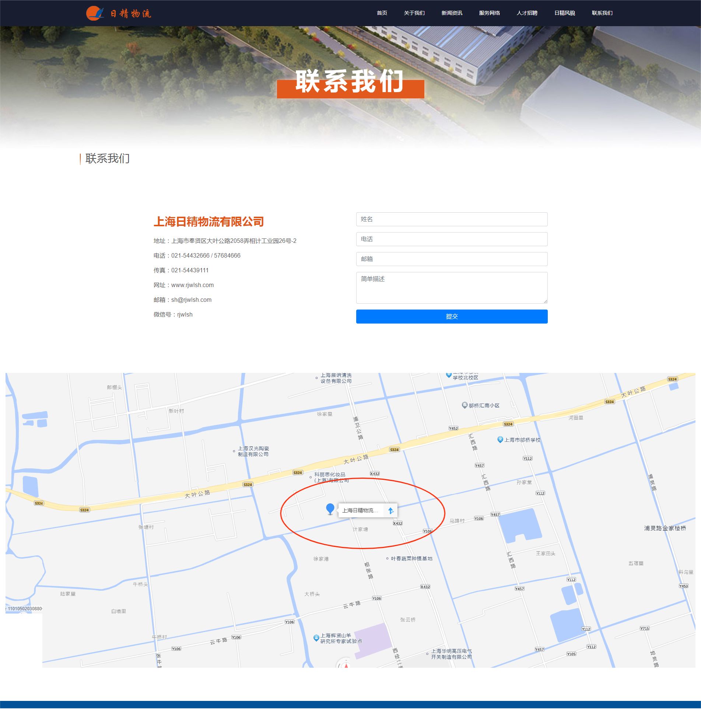Go to the 人才招聘 page
Viewport: 701px width, 709px height.
[x=527, y=13]
